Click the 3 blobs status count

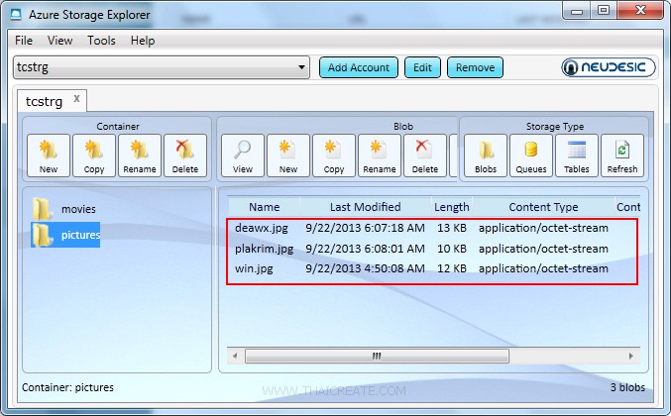click(x=627, y=387)
